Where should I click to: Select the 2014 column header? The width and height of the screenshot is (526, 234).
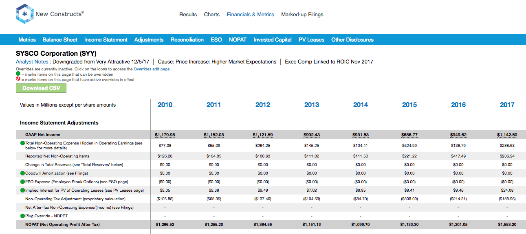point(361,105)
